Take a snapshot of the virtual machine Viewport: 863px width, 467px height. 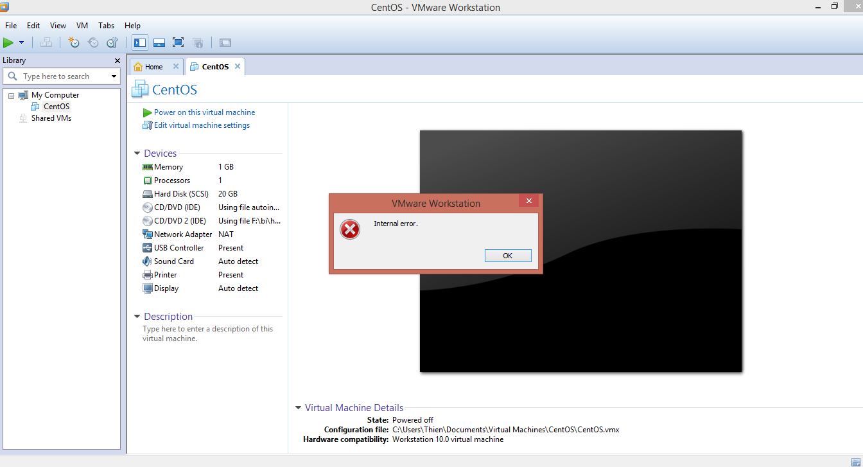pos(74,42)
